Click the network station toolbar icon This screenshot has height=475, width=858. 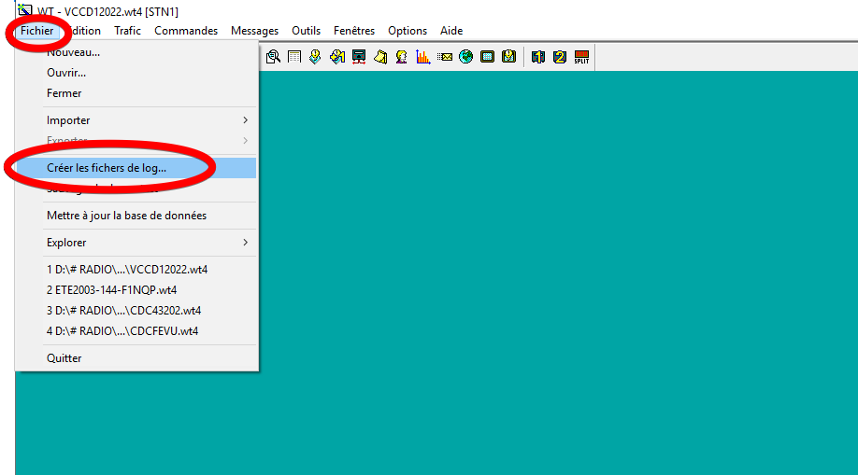(359, 57)
